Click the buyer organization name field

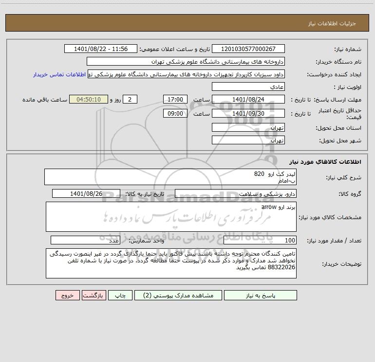tap(186, 61)
